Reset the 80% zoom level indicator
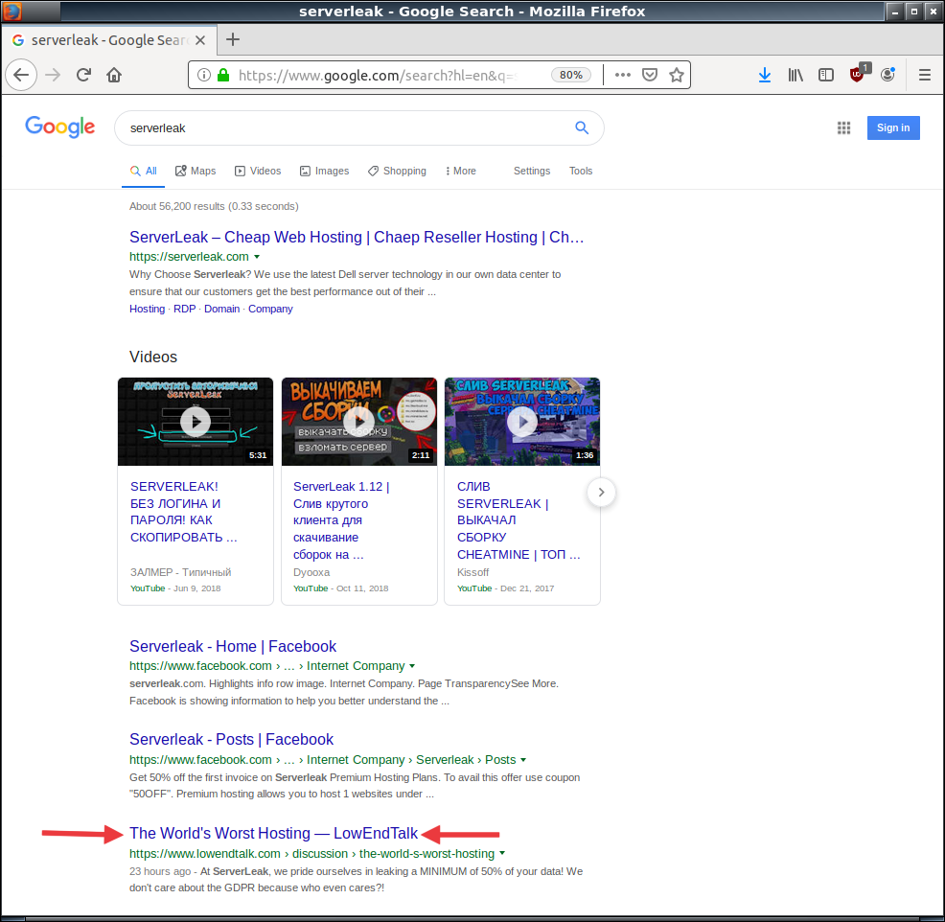The height and width of the screenshot is (922, 945). tap(570, 75)
